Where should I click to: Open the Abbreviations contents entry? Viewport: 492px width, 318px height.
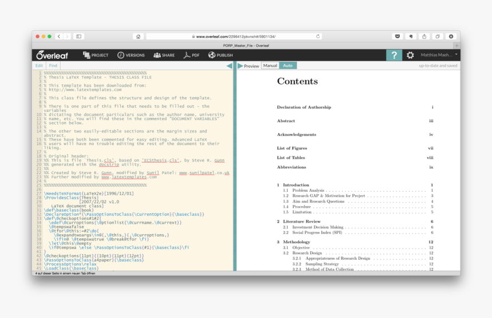point(292,167)
